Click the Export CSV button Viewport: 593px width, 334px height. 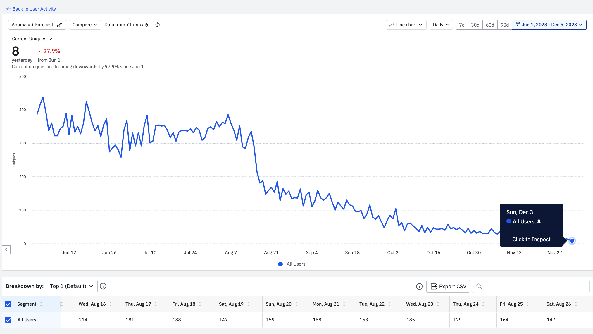pyautogui.click(x=448, y=287)
